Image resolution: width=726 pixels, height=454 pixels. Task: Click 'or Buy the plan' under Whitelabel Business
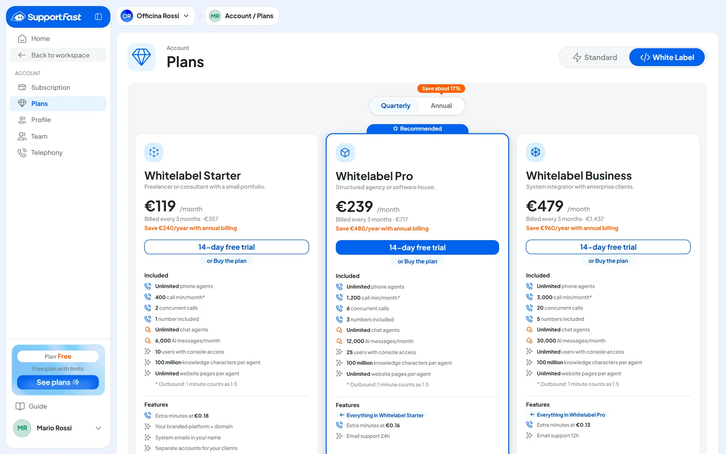click(x=608, y=261)
